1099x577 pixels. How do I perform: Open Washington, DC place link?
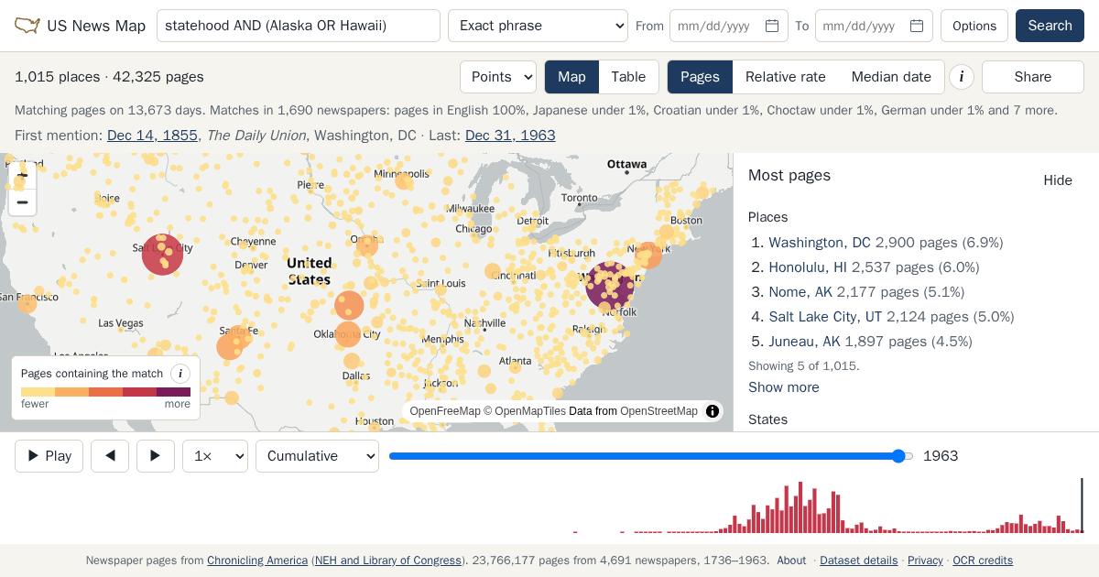point(820,243)
